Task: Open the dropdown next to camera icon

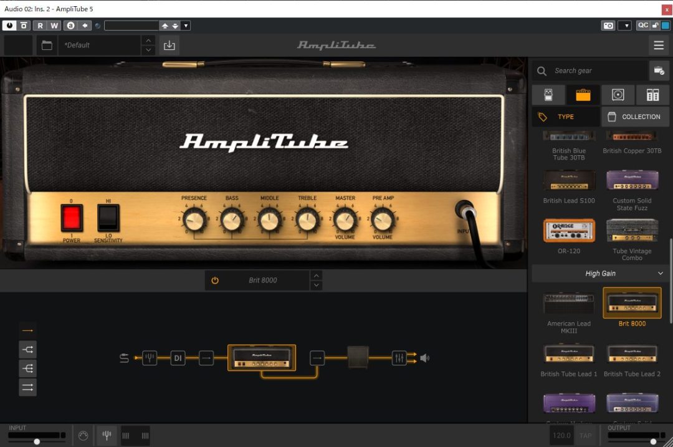Action: coord(627,26)
